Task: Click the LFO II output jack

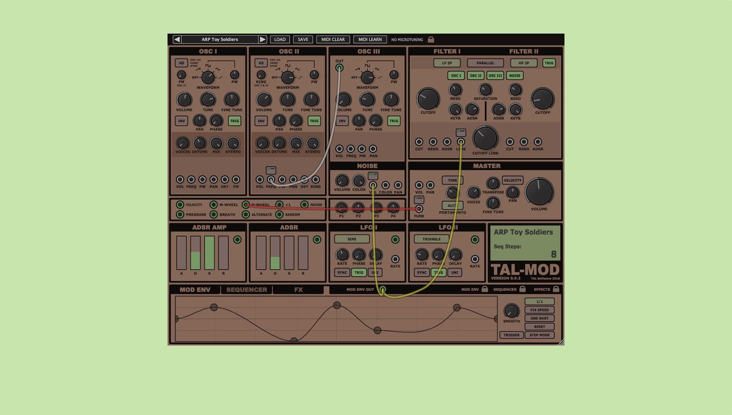Action: 475,240
